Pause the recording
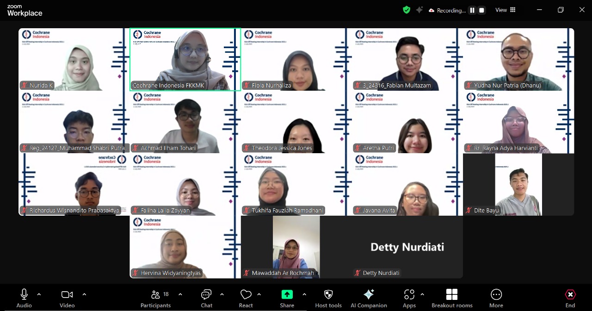The width and height of the screenshot is (592, 311). (x=472, y=10)
